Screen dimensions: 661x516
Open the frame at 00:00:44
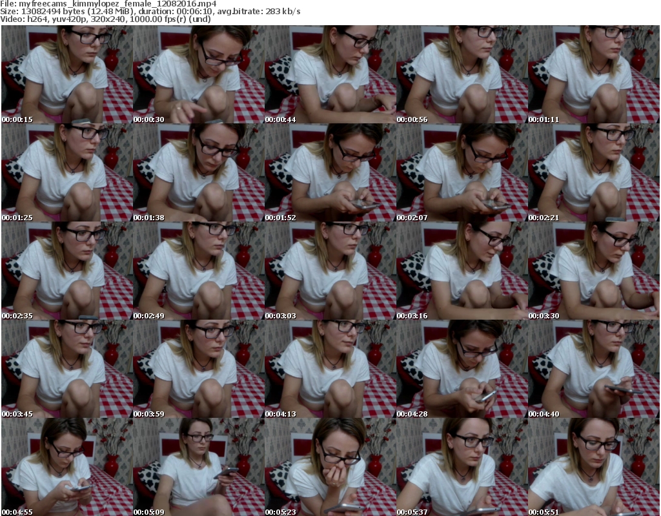point(330,74)
